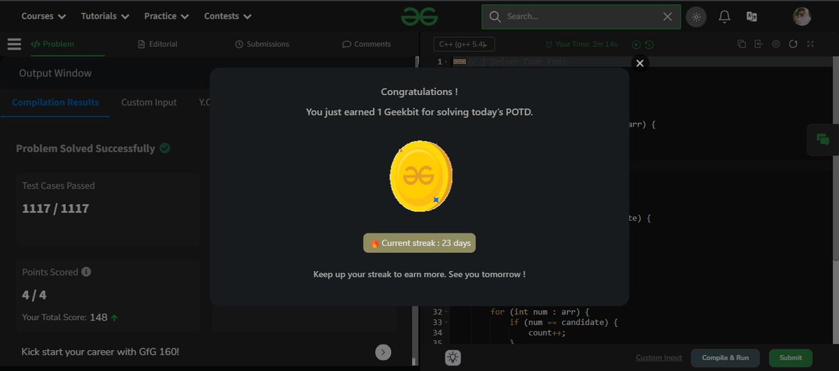Clear the search box with the X
Screen dimensions: 839x371
pos(668,17)
